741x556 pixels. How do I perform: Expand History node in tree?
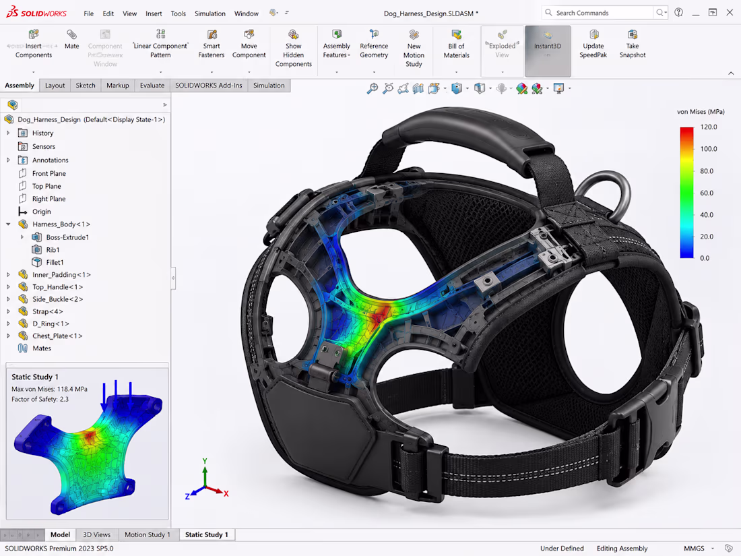click(x=8, y=133)
